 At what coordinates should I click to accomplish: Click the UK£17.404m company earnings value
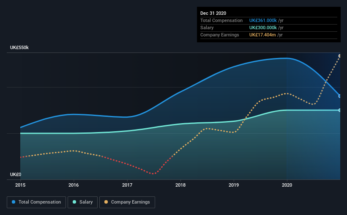tap(262, 35)
